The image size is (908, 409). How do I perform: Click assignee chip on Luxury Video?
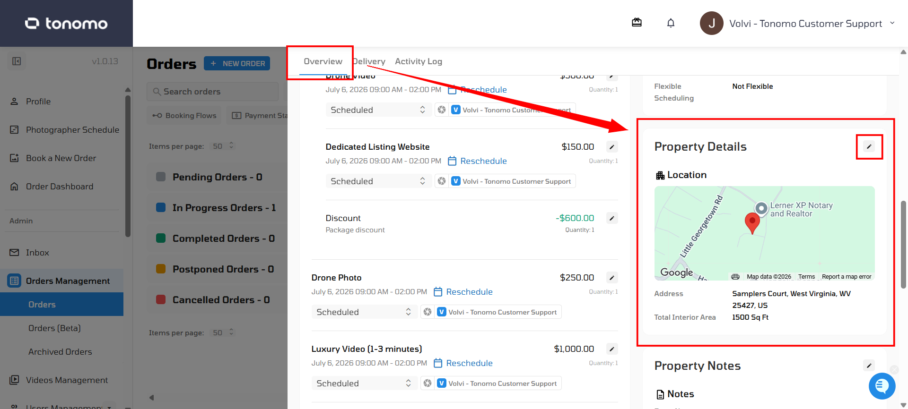pyautogui.click(x=497, y=383)
